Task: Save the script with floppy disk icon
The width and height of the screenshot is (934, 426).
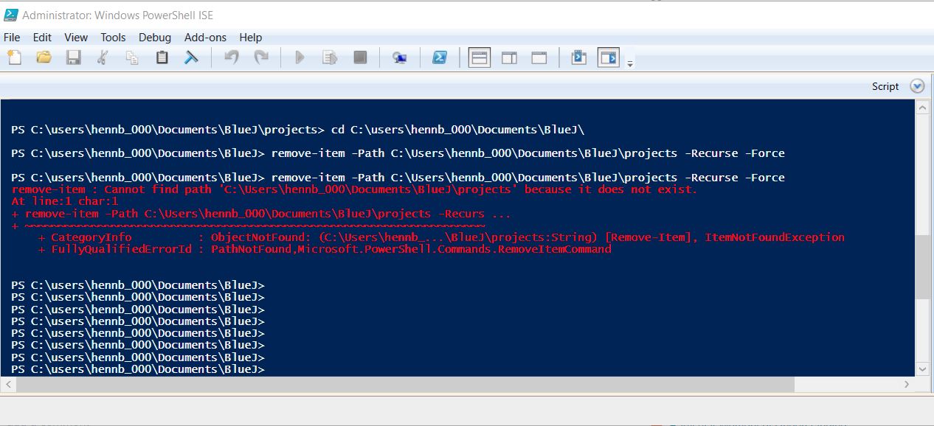Action: point(73,57)
